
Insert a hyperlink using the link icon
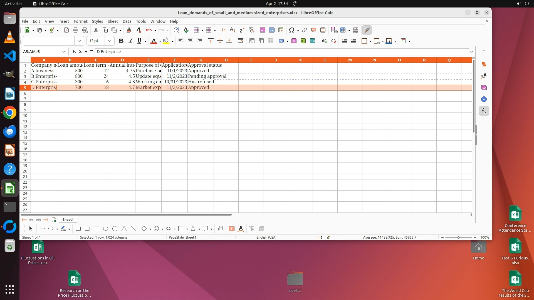305,30
